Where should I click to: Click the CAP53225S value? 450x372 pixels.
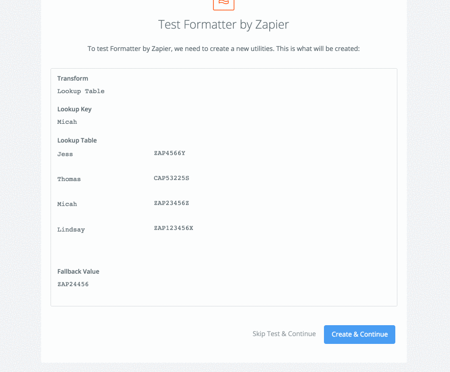point(171,178)
